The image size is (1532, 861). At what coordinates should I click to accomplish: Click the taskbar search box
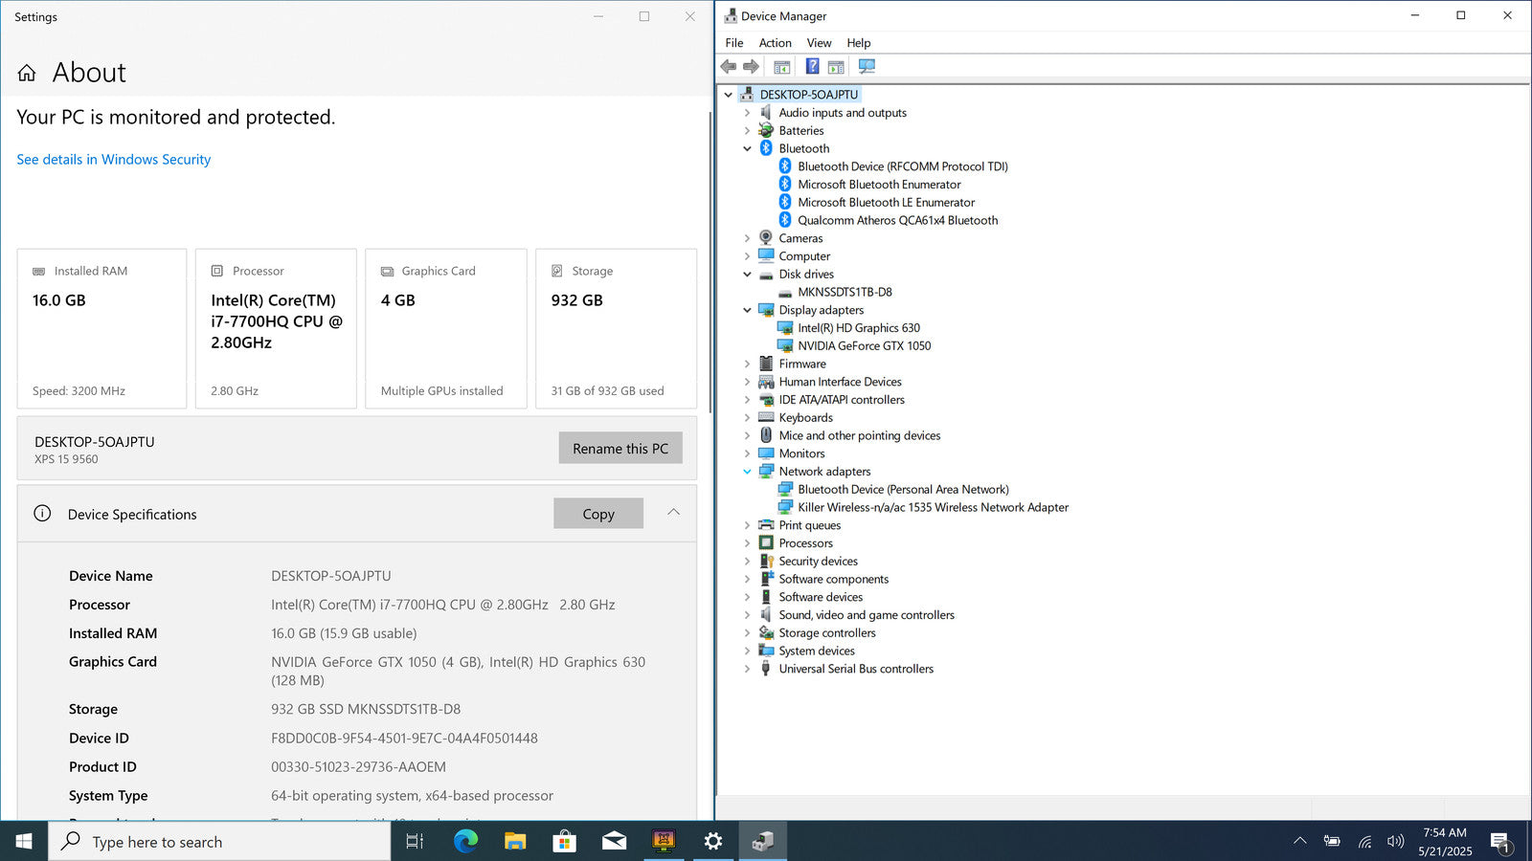click(220, 842)
